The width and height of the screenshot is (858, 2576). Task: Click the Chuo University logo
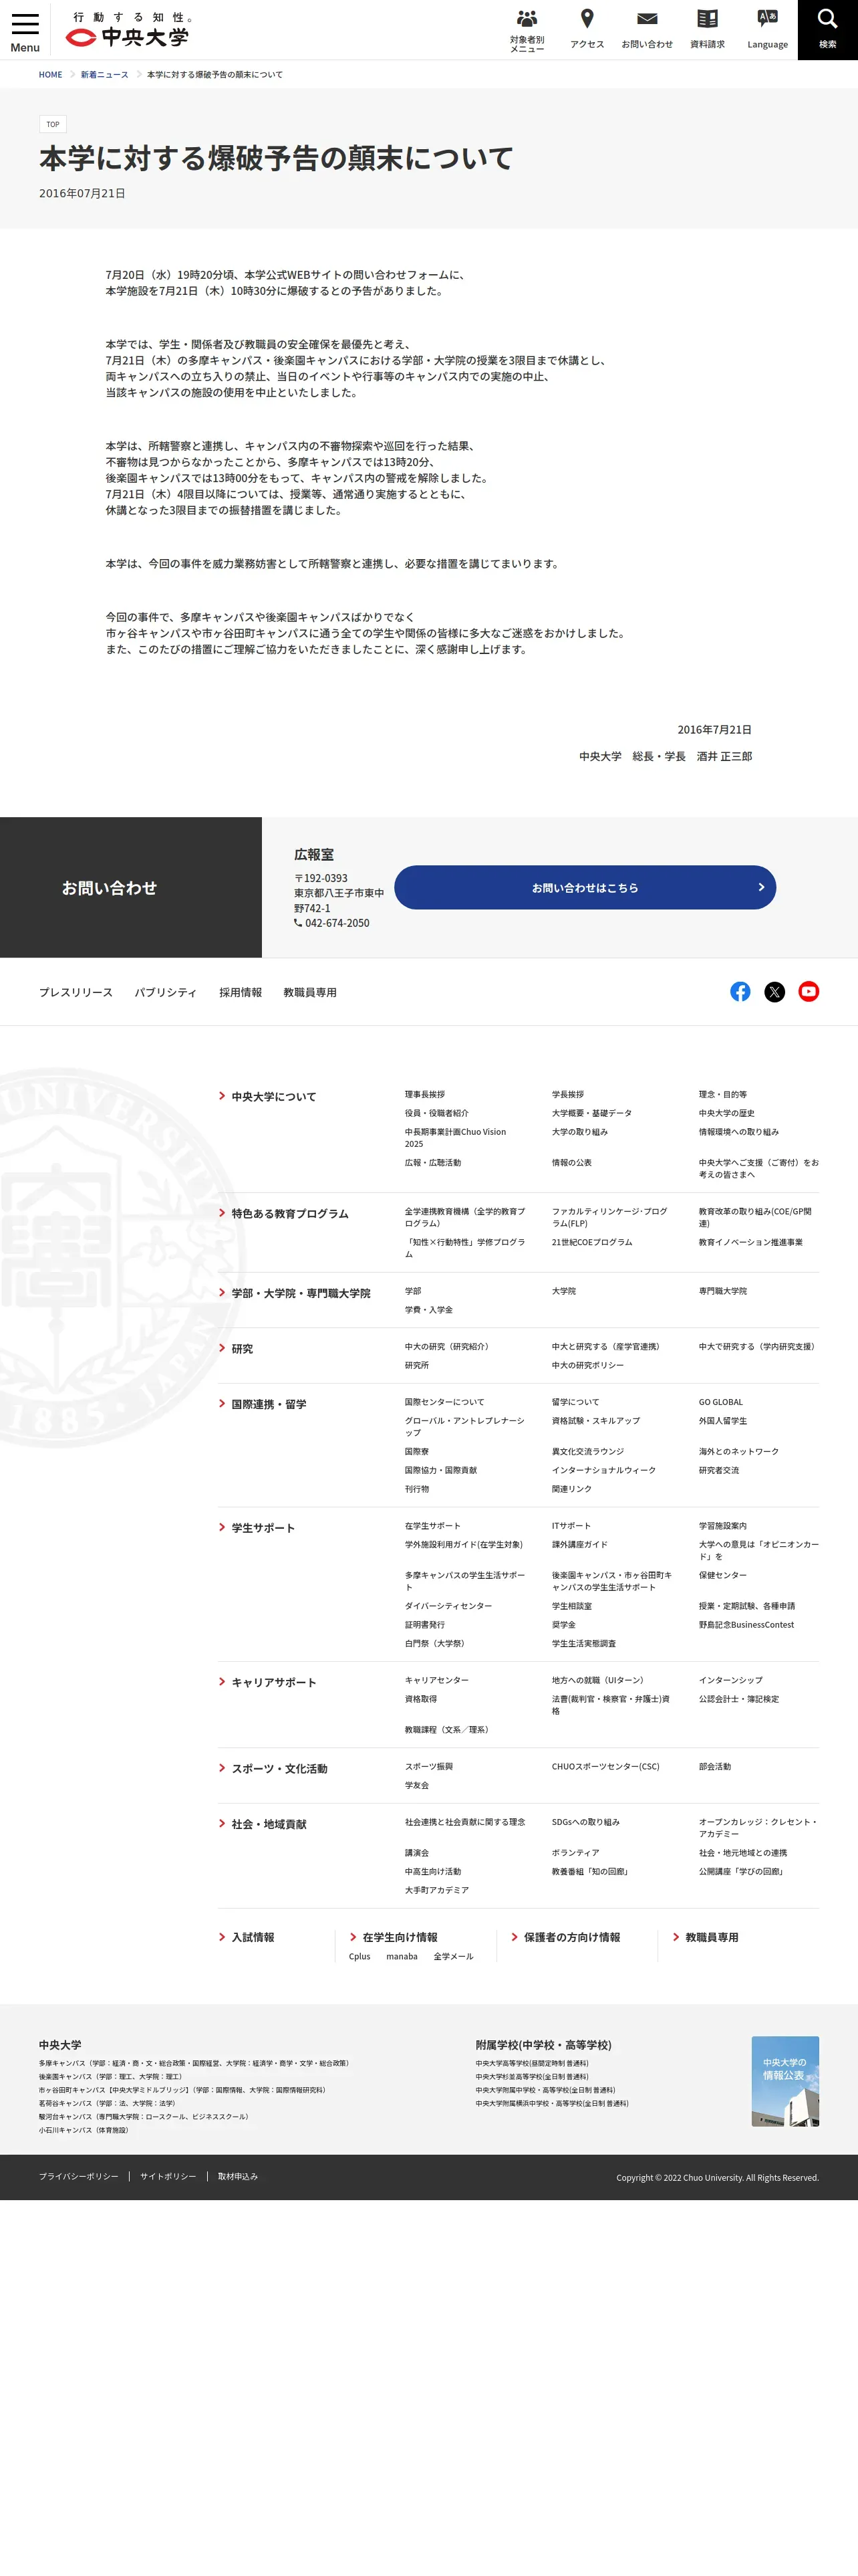tap(128, 30)
